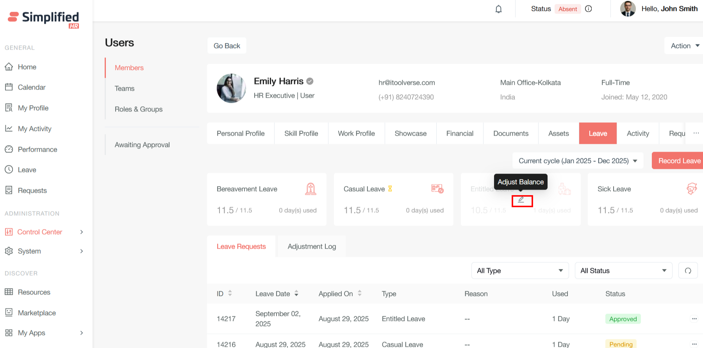Open Calendar from the sidebar

(31, 87)
